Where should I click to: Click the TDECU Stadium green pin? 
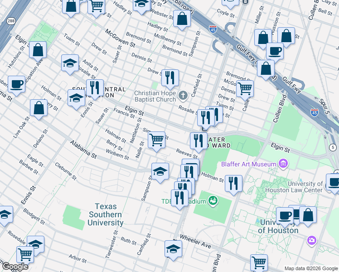click(x=213, y=201)
